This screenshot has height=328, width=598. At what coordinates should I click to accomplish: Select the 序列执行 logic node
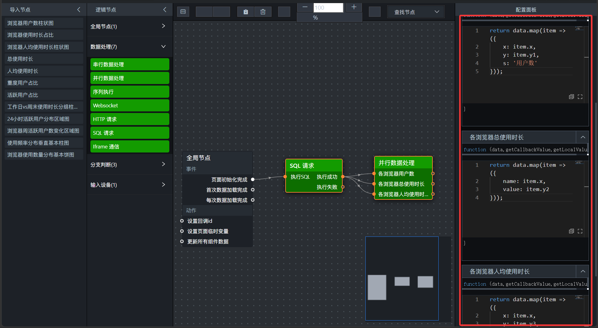pos(130,92)
